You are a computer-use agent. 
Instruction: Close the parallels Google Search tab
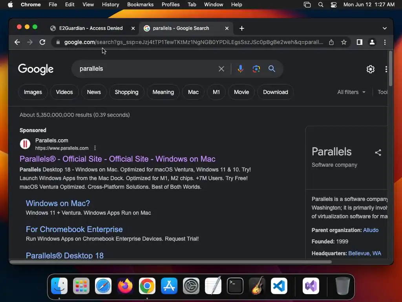click(227, 28)
